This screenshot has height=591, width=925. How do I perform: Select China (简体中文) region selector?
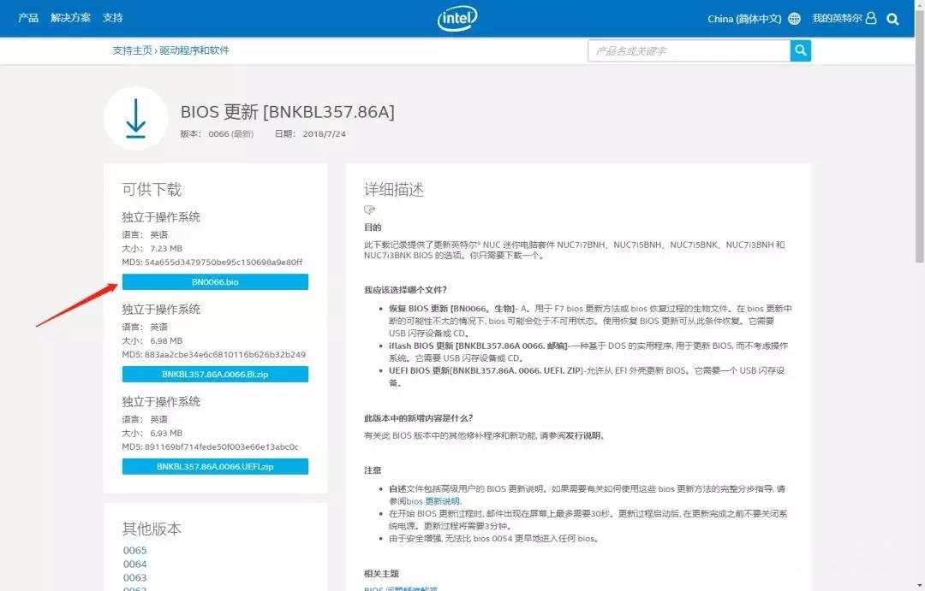pyautogui.click(x=744, y=19)
